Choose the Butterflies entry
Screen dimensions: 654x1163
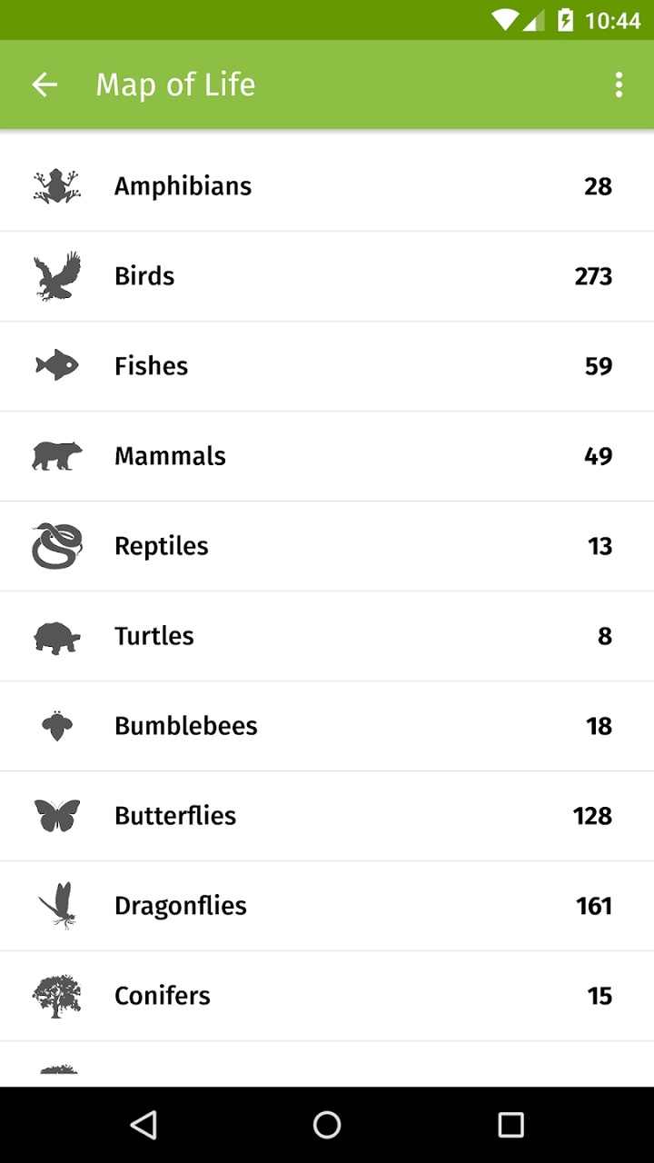tap(175, 816)
